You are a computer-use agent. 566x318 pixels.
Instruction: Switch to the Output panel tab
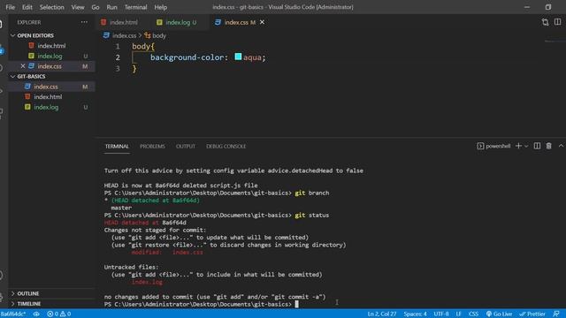[x=186, y=147]
